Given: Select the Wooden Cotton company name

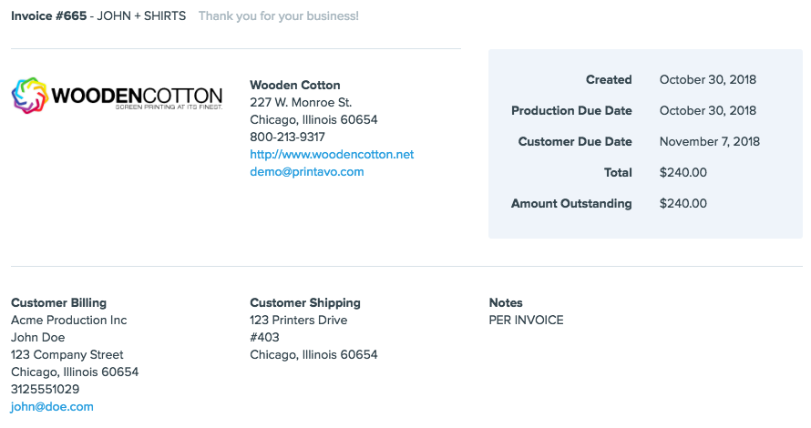Looking at the screenshot, I should coord(295,85).
